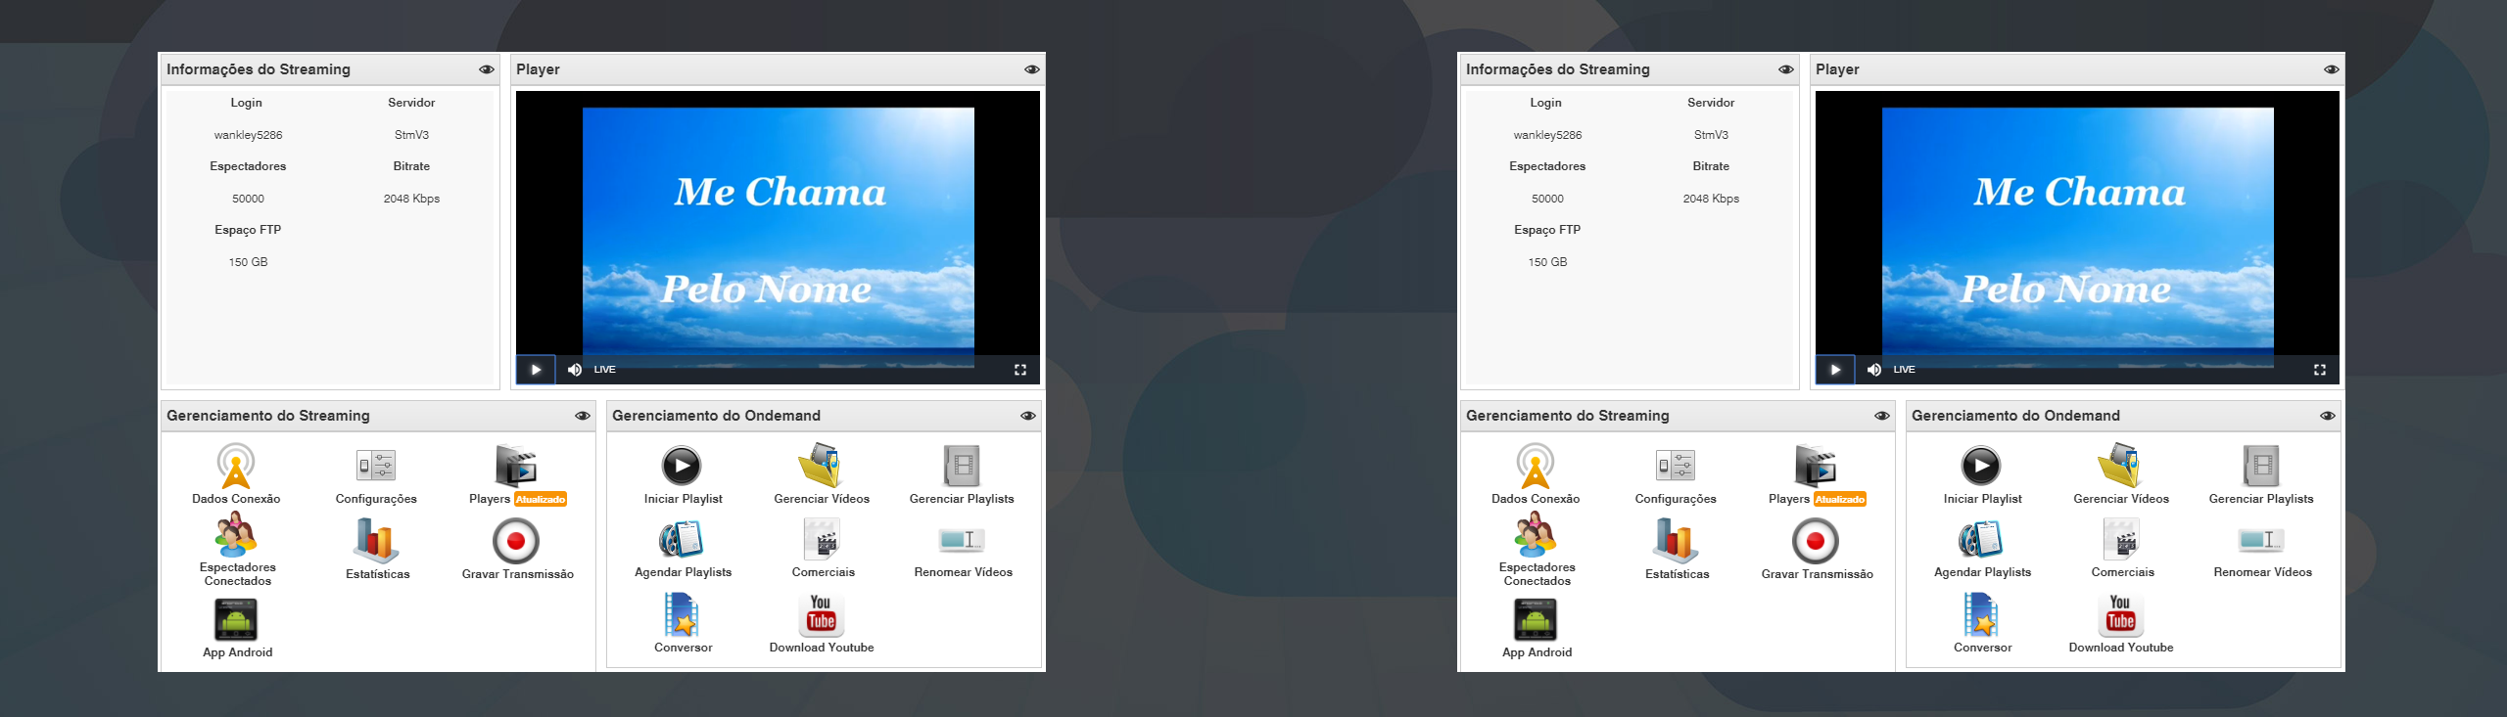Enter fullscreen on right player

pos(2319,370)
